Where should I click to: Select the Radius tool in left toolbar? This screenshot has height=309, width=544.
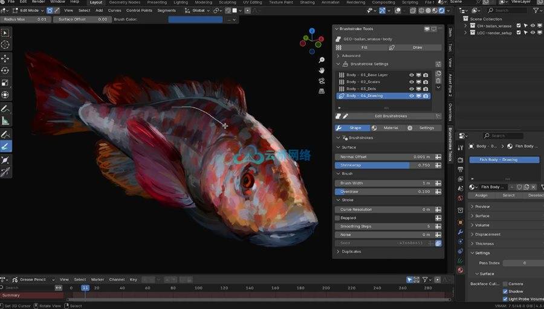5,160
